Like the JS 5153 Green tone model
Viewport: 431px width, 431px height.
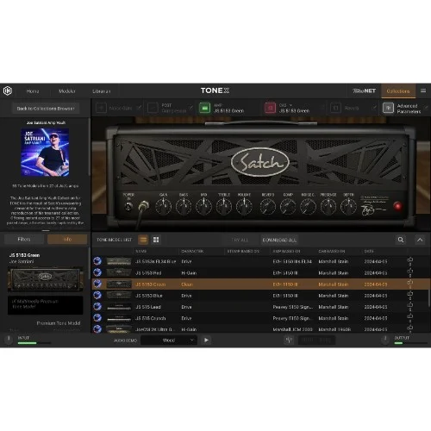click(x=410, y=283)
